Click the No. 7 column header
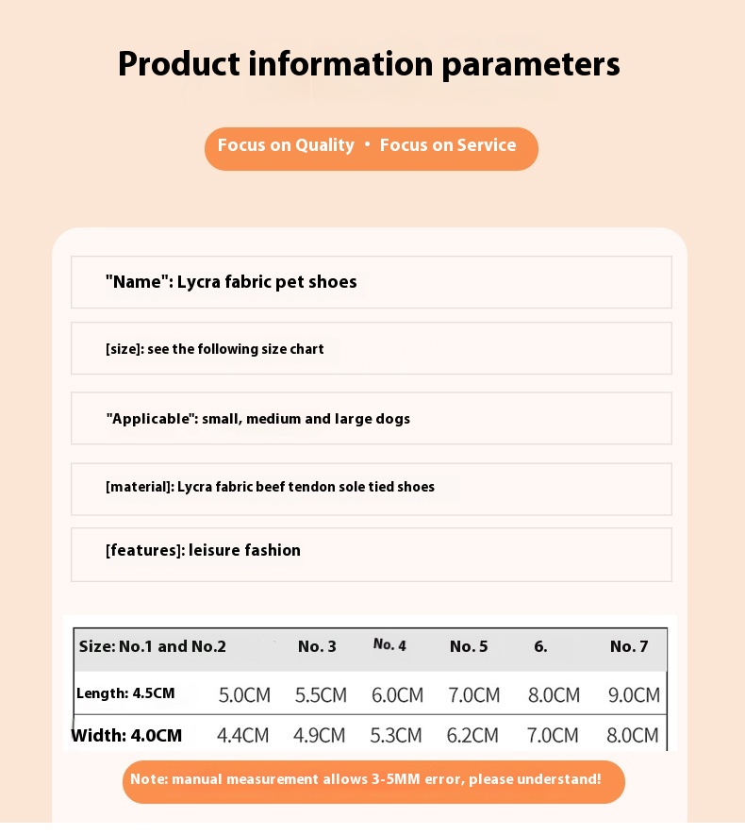 pyautogui.click(x=629, y=647)
